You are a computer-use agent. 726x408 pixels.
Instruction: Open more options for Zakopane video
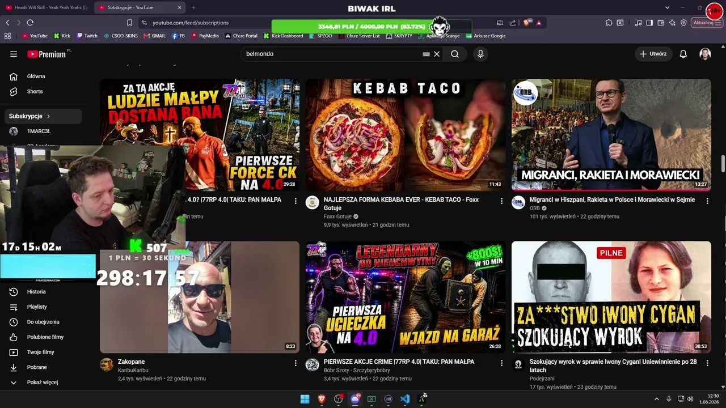coord(296,363)
